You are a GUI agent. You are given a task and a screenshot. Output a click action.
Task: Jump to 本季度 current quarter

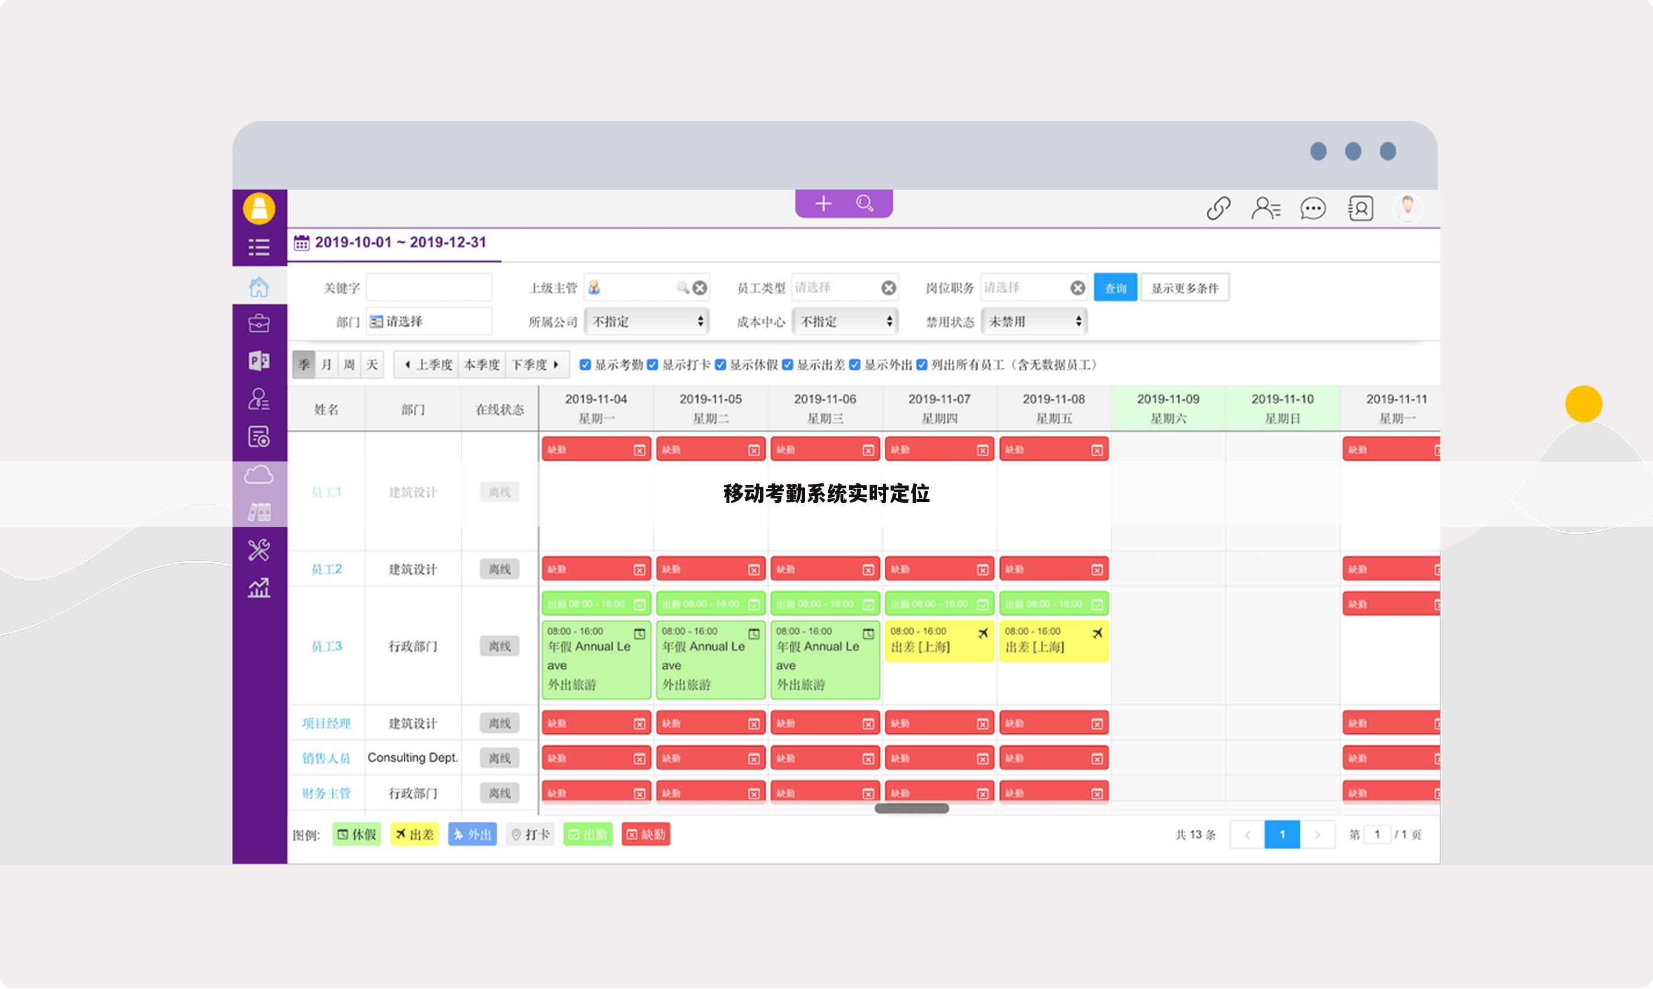pos(481,364)
